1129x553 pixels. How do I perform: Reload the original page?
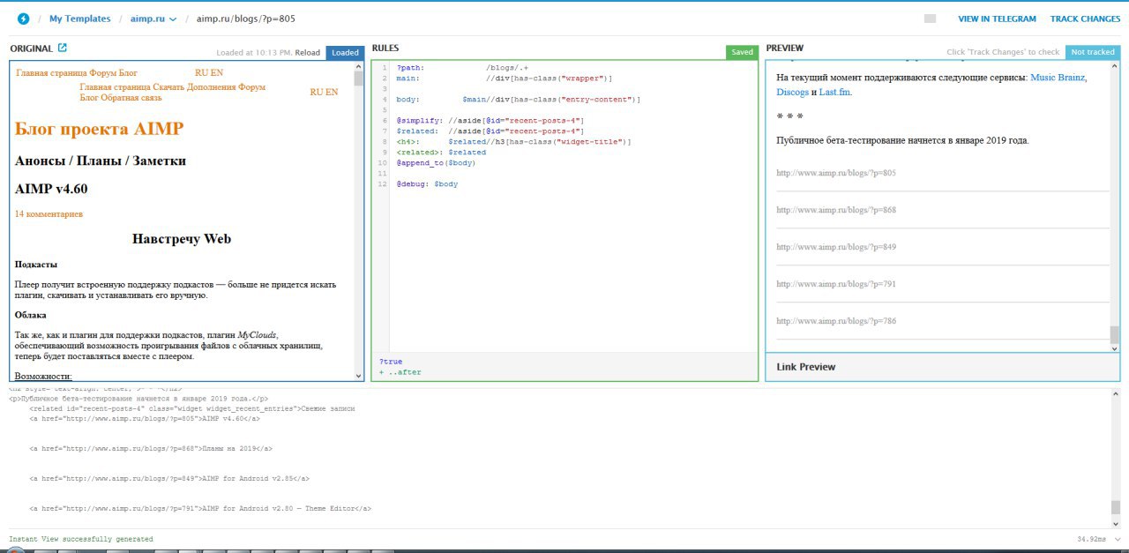308,53
